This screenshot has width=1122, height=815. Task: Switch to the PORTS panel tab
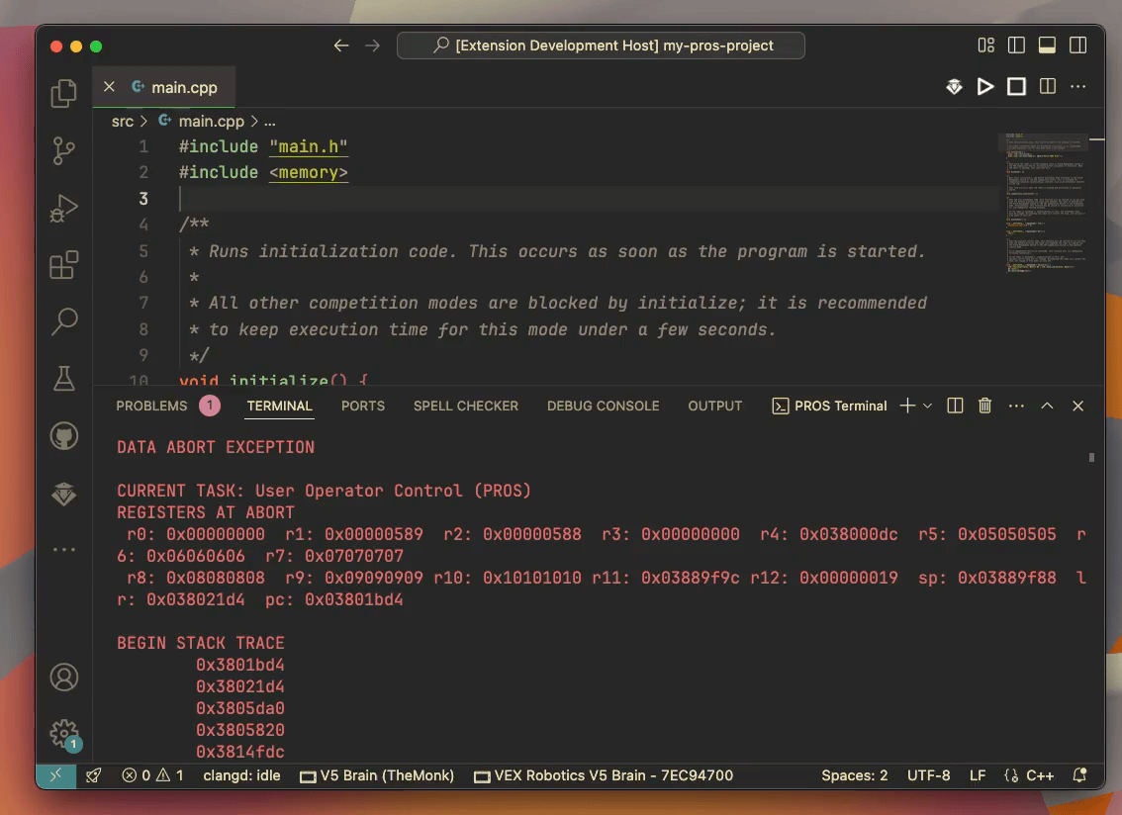363,406
